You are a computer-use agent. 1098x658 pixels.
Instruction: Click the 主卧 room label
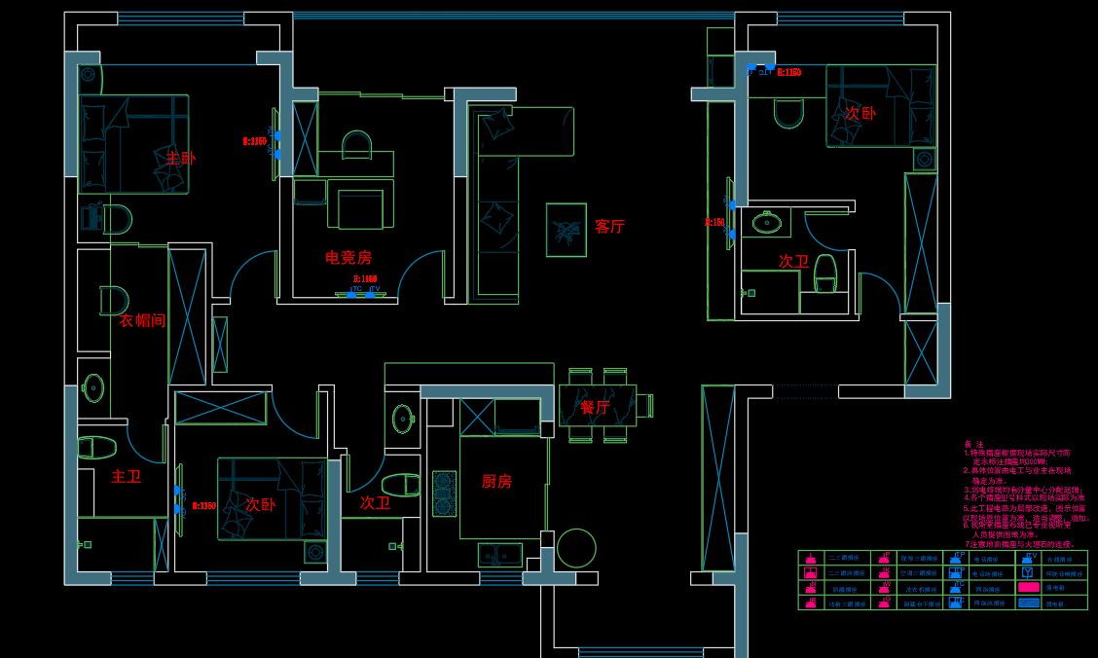click(x=180, y=158)
